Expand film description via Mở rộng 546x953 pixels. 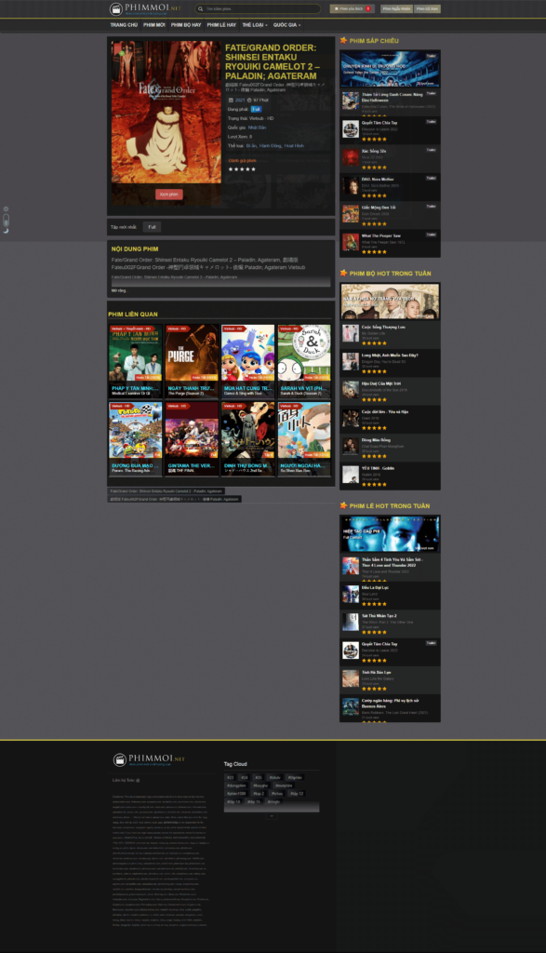[x=119, y=290]
